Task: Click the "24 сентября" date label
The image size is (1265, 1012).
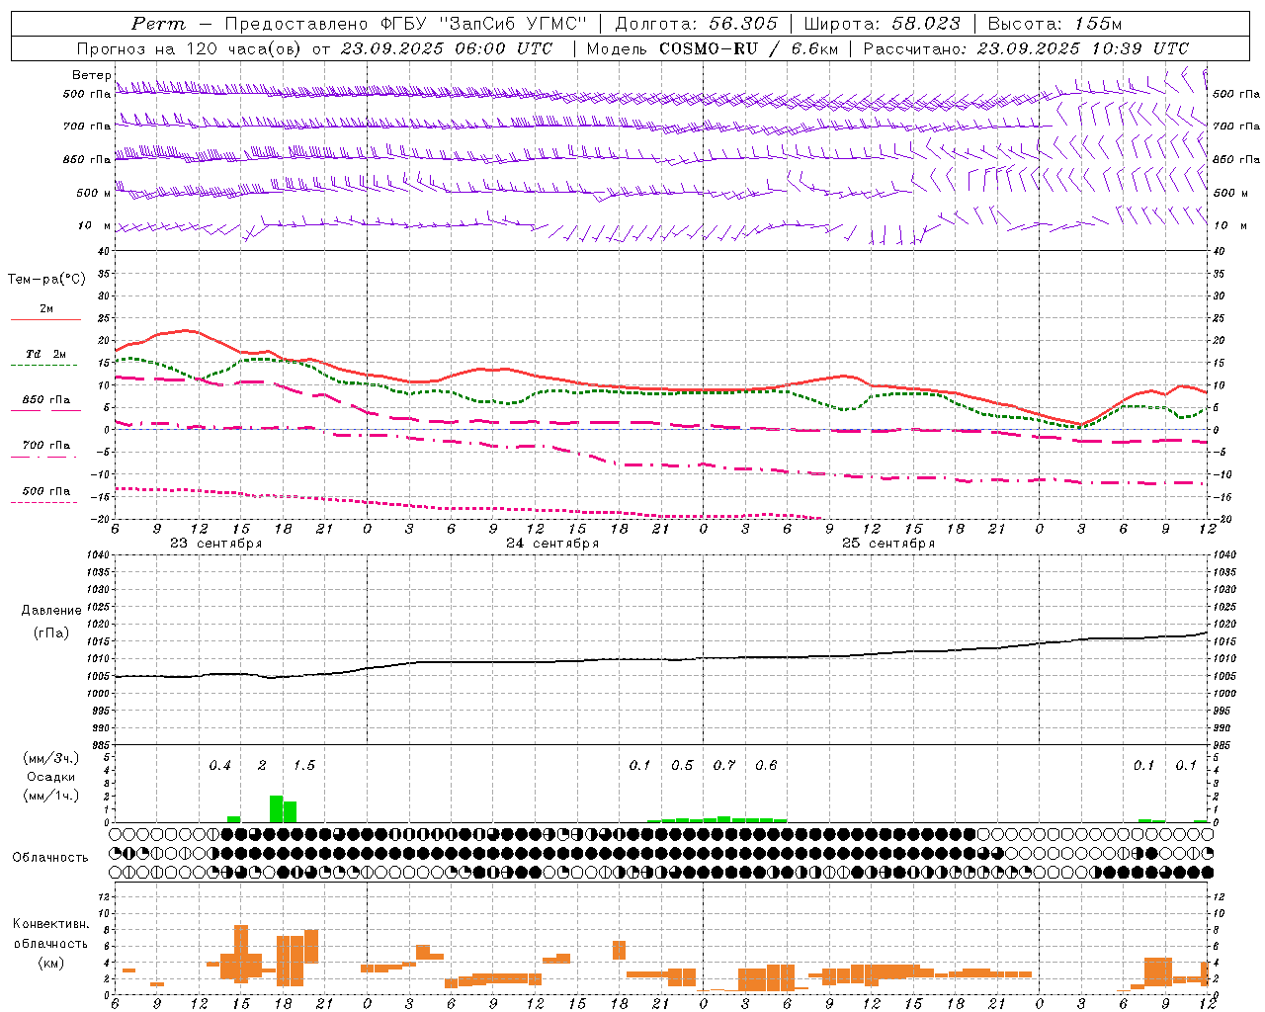Action: coord(552,544)
